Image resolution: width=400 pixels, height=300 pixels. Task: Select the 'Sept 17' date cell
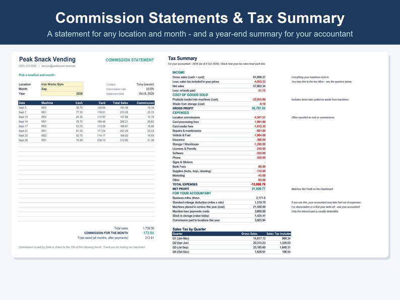pos(23,126)
